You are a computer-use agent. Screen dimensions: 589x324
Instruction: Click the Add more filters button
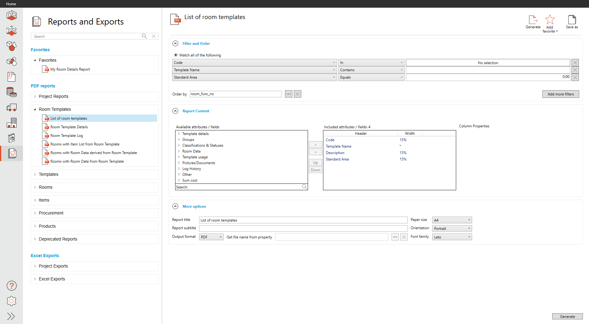coord(560,94)
